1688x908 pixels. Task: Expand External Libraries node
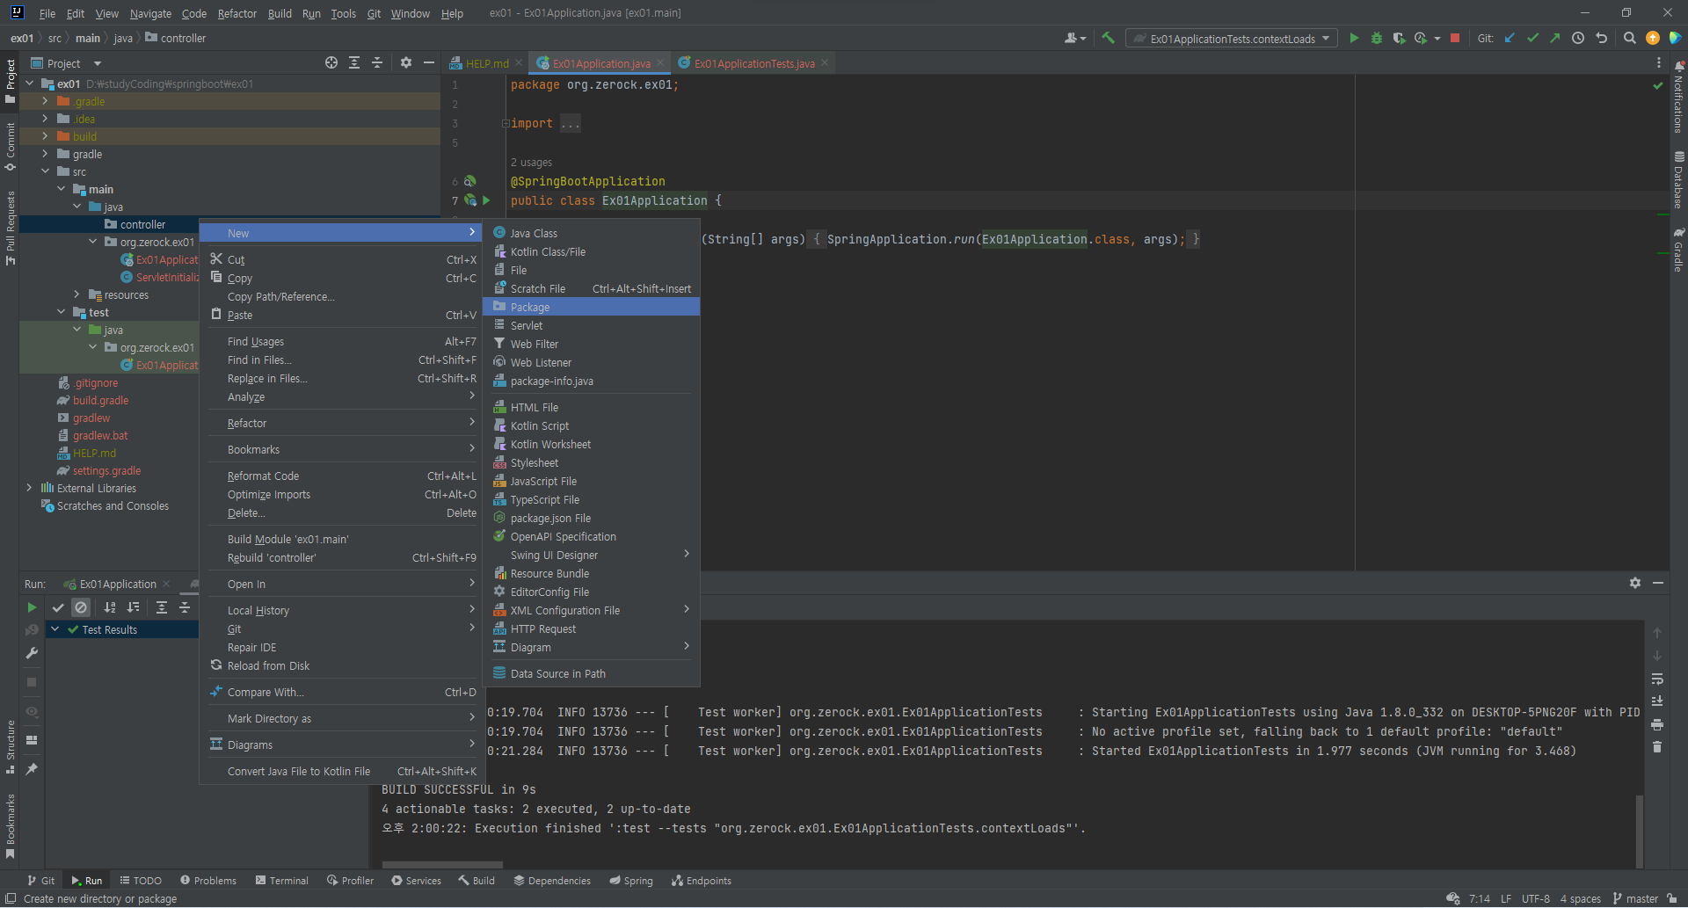[29, 488]
